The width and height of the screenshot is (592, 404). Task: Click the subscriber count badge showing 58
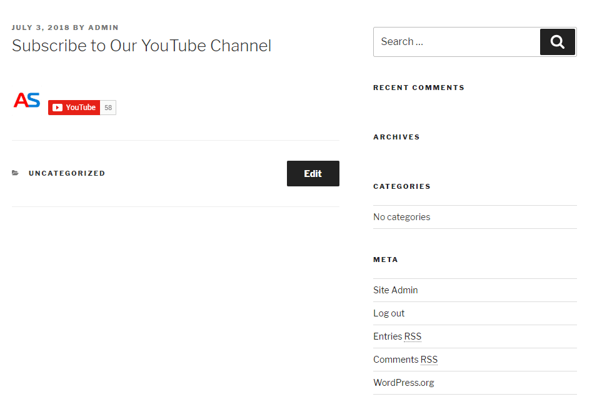[108, 108]
